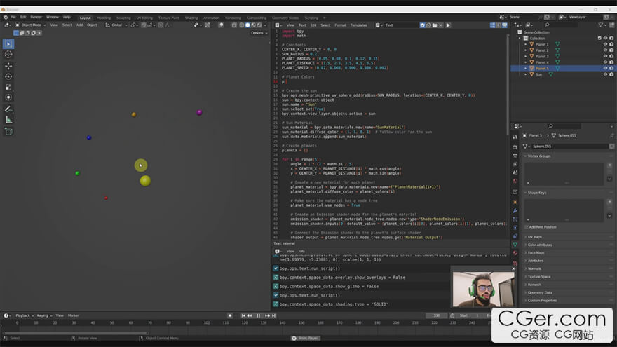Toggle Collection exclude checkbox in outliner

(599, 38)
